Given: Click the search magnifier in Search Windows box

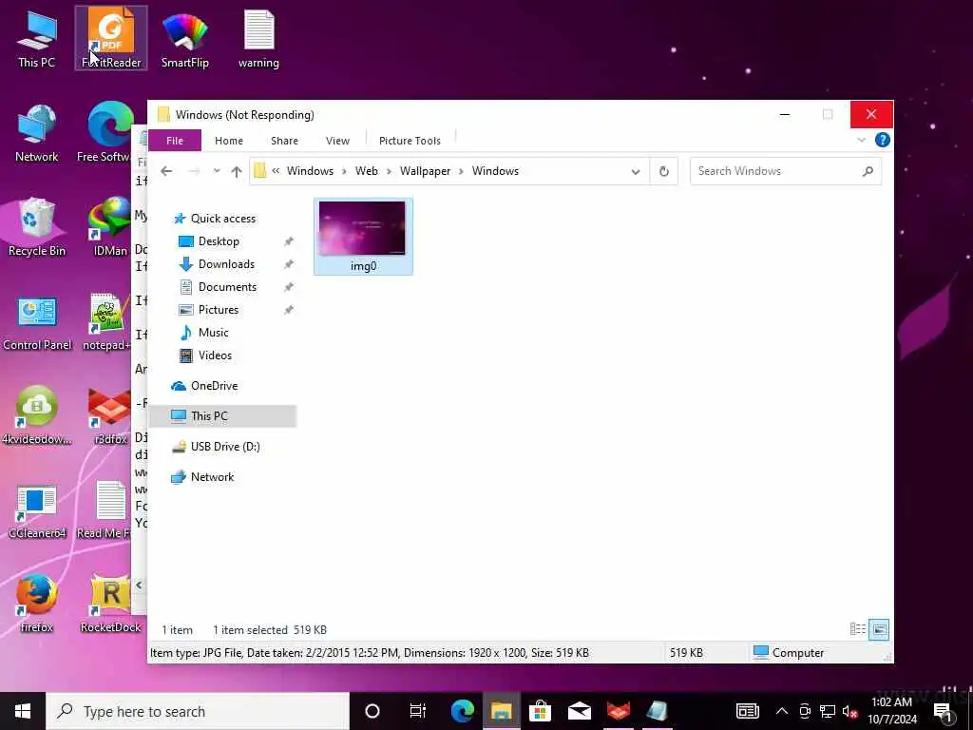Looking at the screenshot, I should click(868, 171).
